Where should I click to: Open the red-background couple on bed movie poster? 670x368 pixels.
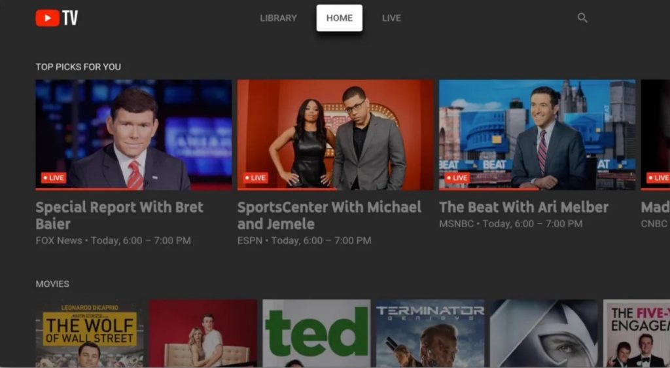tap(203, 333)
